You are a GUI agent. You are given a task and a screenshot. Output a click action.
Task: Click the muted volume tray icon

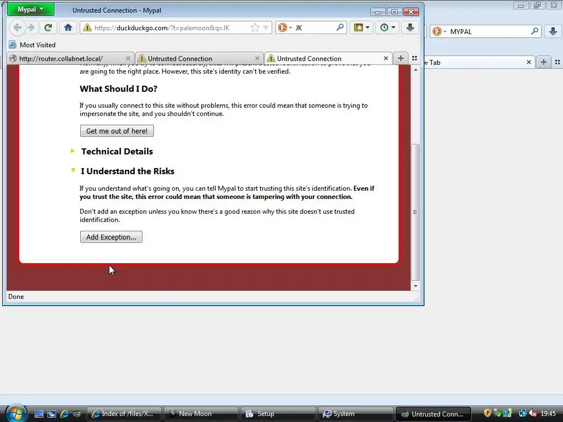click(x=533, y=413)
